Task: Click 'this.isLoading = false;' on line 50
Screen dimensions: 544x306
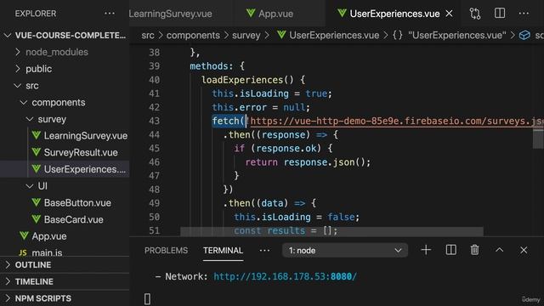Action: [297, 217]
